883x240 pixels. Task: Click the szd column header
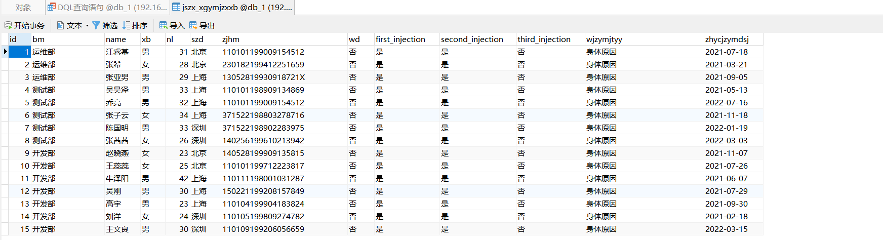pos(197,39)
